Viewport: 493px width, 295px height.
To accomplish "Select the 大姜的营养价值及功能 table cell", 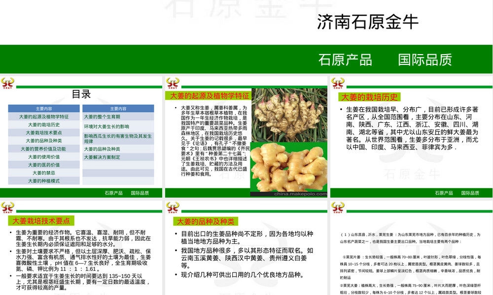I will coord(44,149).
